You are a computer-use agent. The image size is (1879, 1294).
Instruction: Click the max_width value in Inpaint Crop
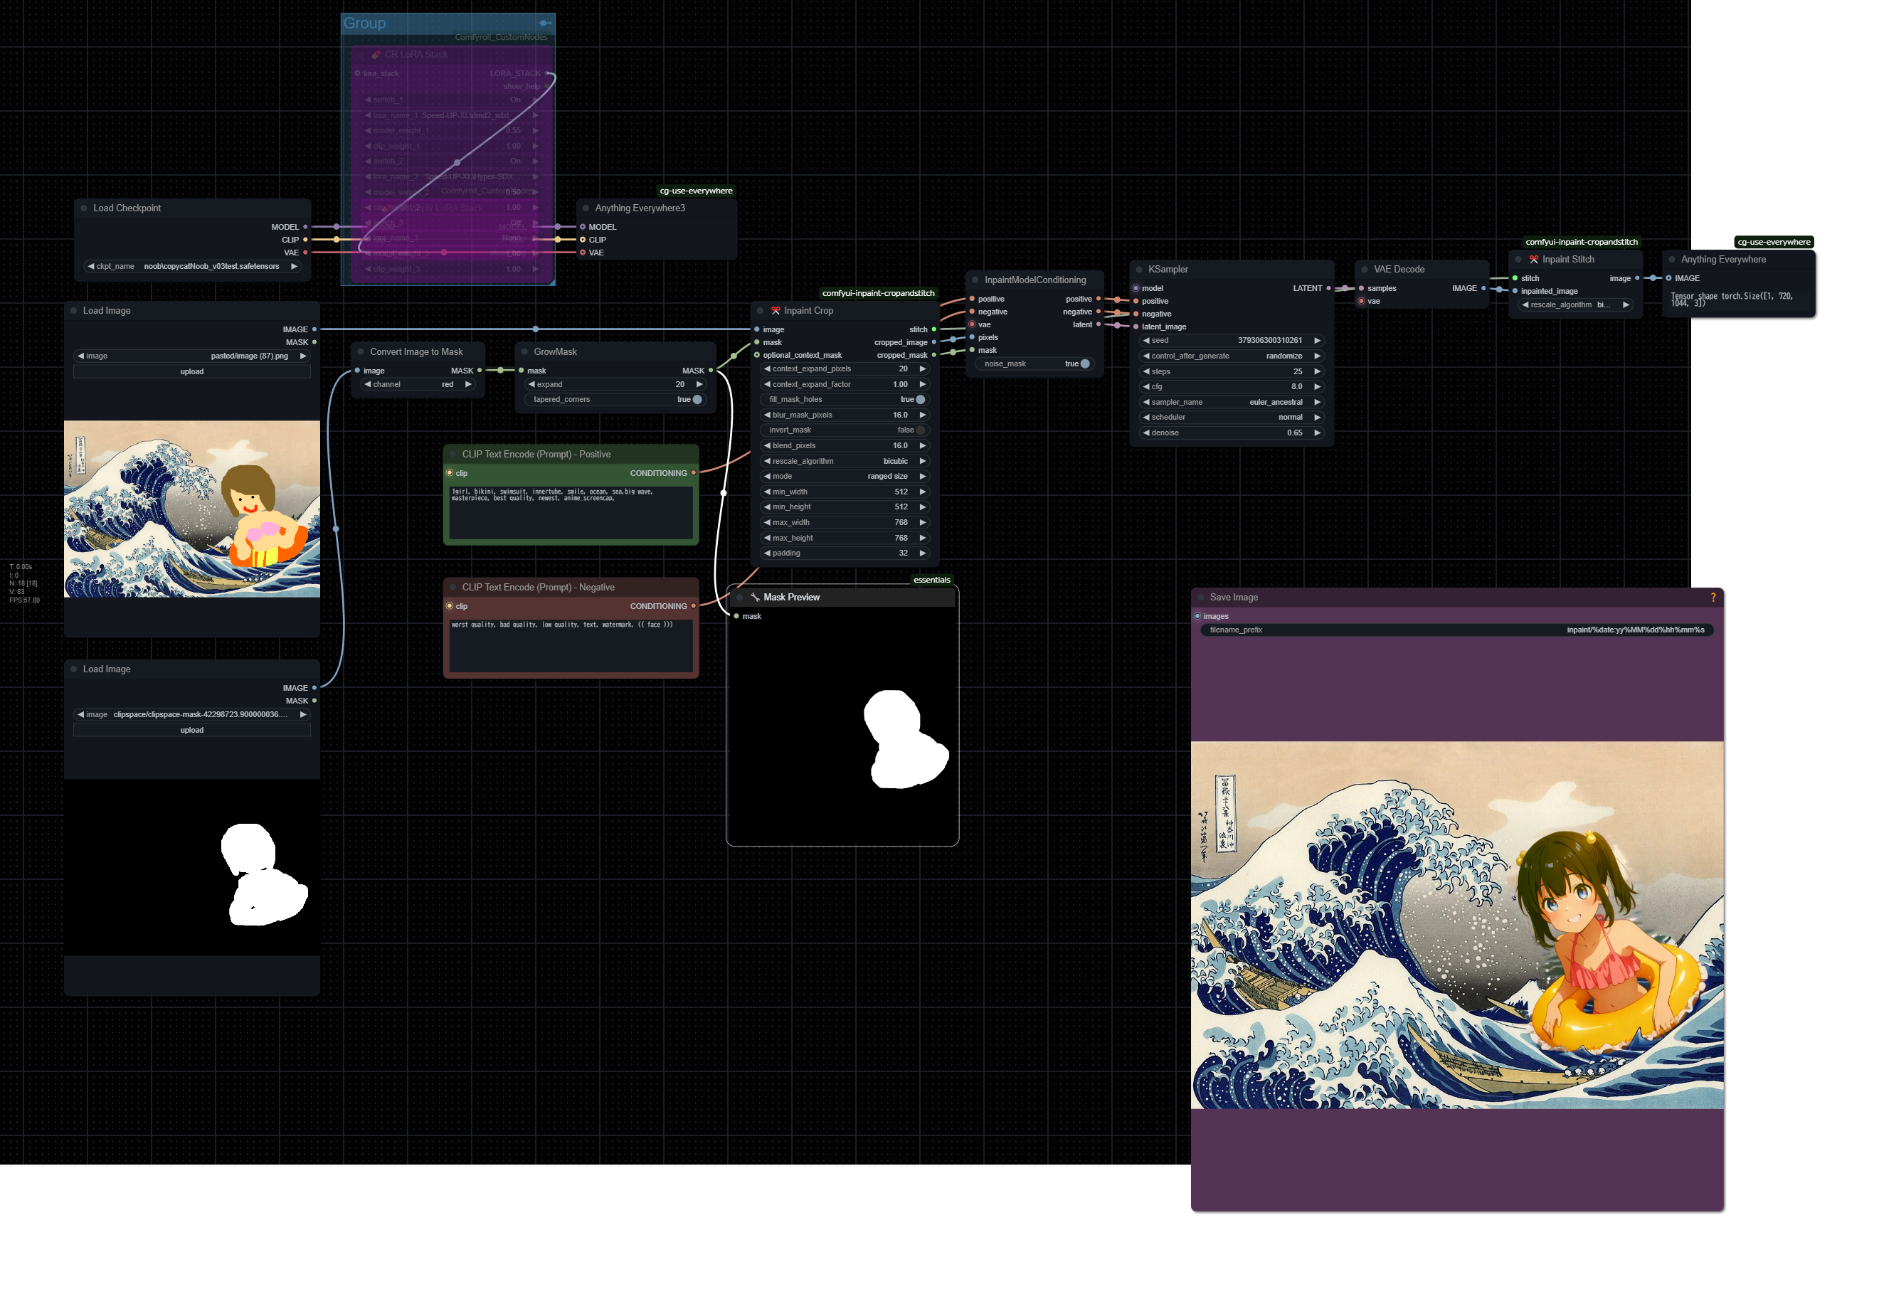point(845,523)
